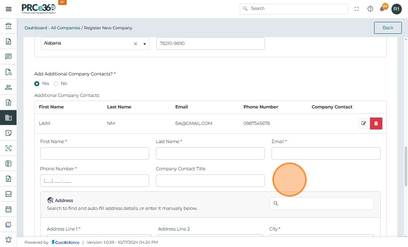
Task: Open the hamburger navigation menu
Action: pyautogui.click(x=8, y=9)
